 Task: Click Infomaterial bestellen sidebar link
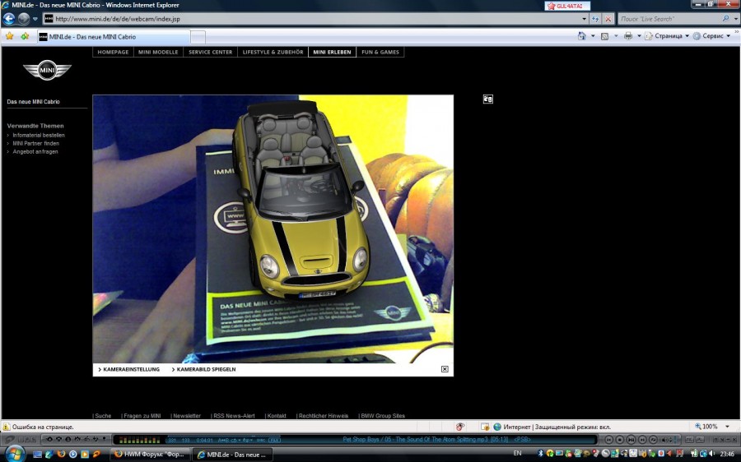[39, 135]
